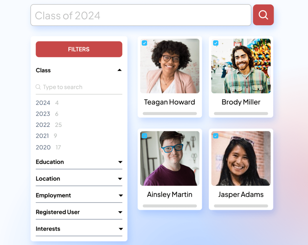The height and width of the screenshot is (245, 308).
Task: Open Jasper Adams's profile photo
Action: (241, 158)
